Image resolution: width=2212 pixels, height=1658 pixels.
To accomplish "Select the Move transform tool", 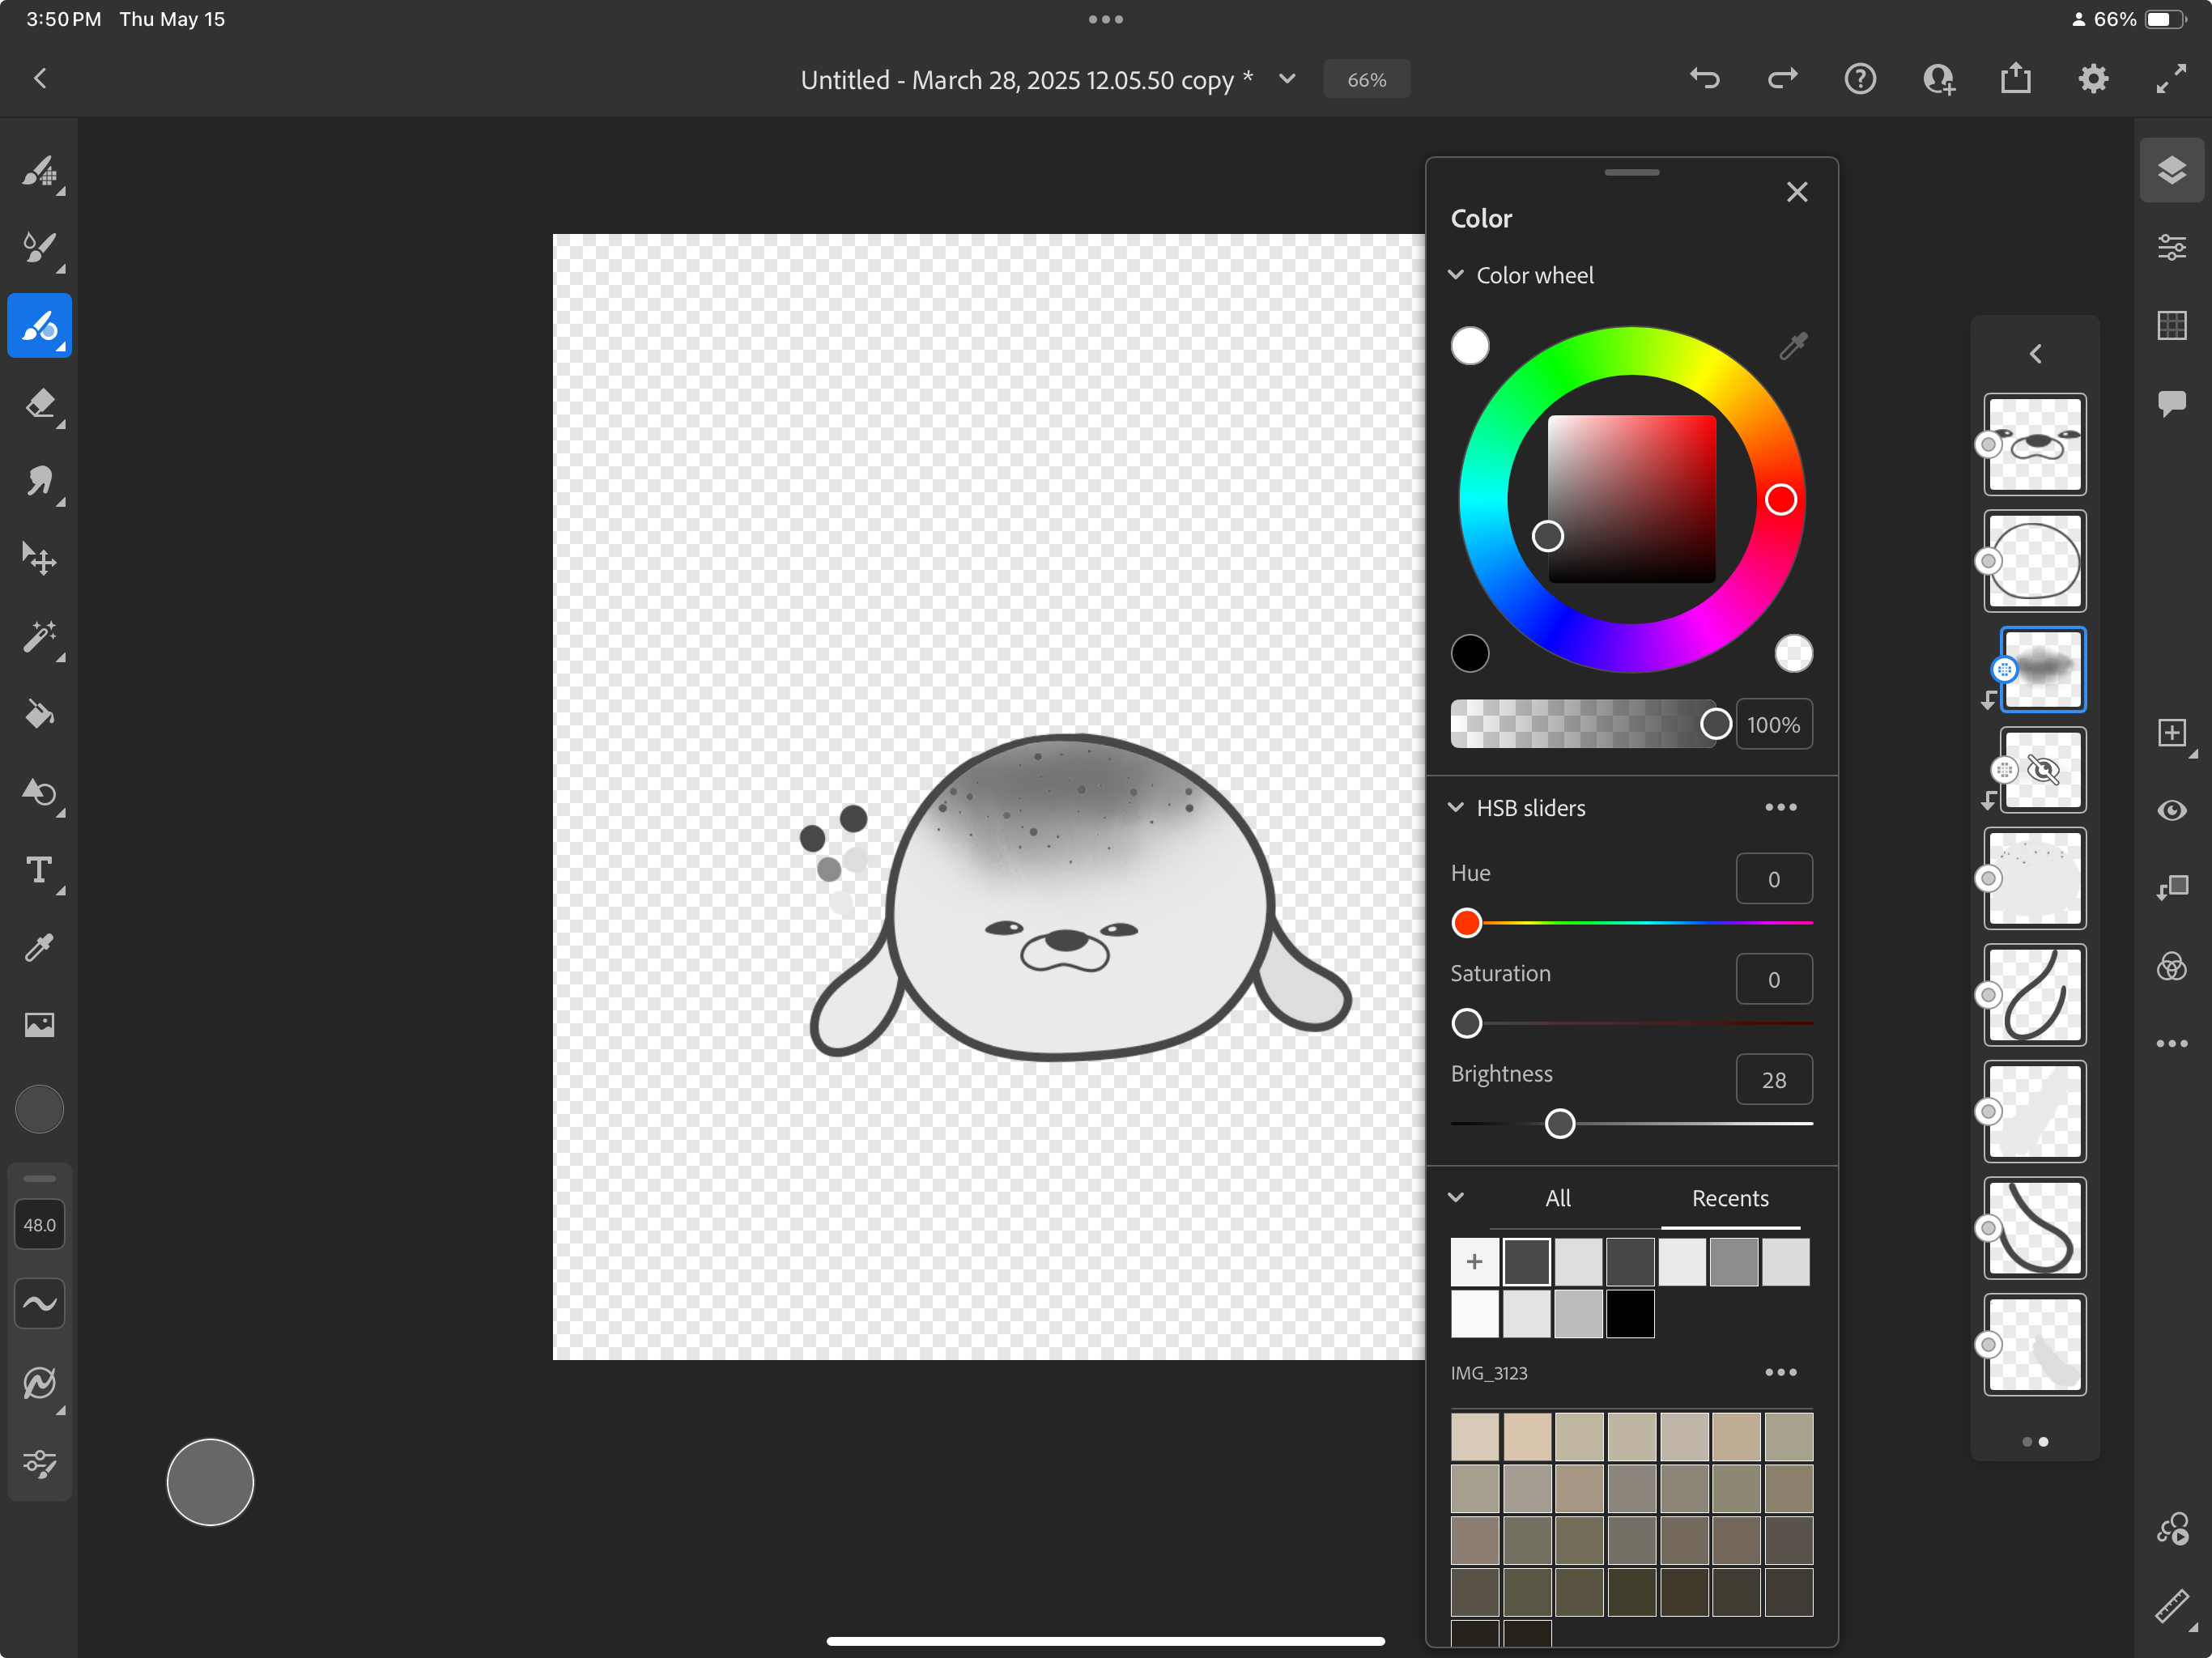I will point(39,558).
